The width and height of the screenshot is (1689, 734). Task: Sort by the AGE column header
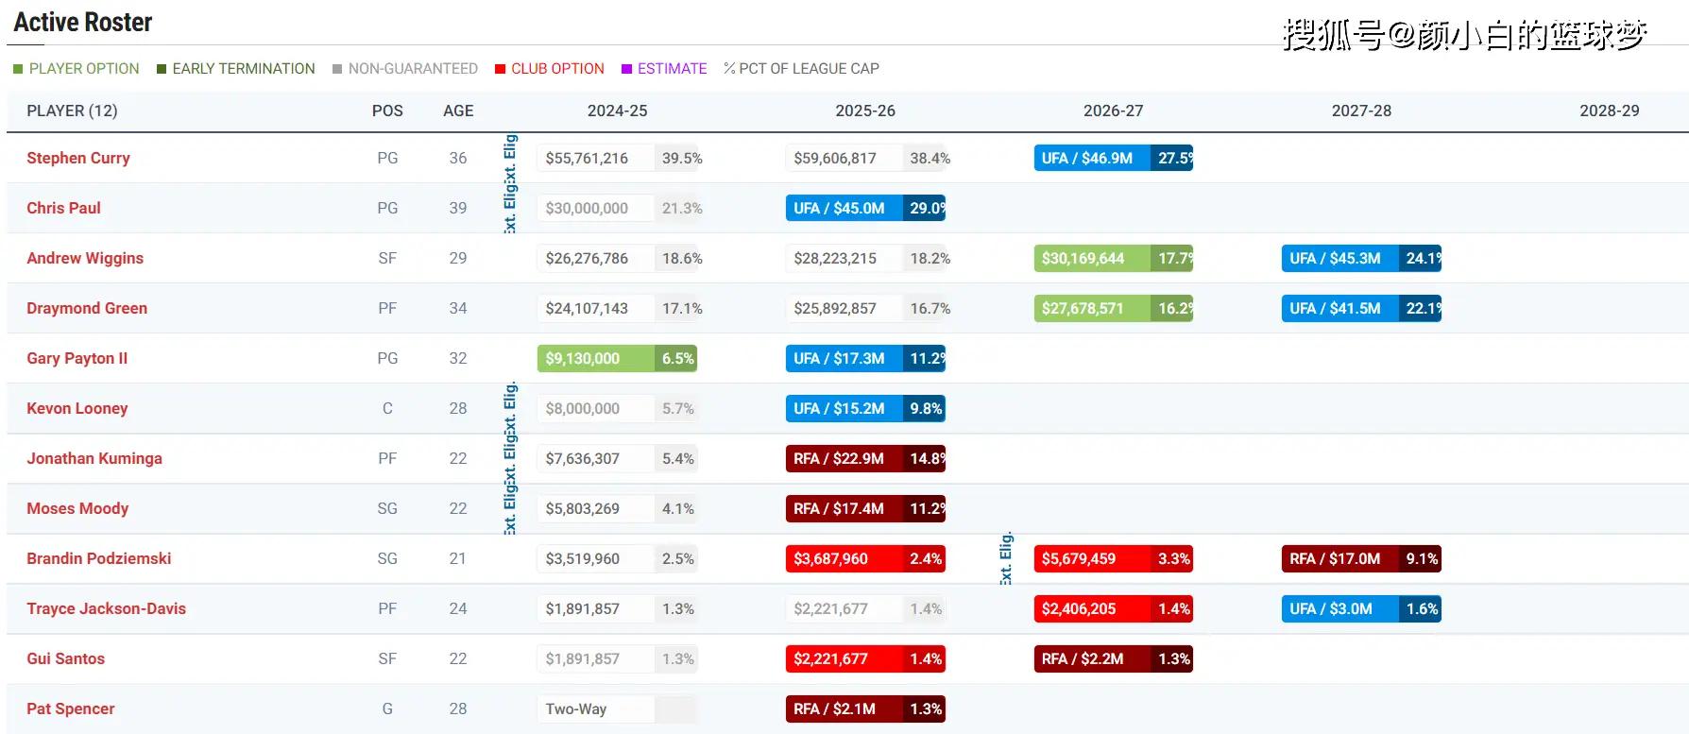click(458, 111)
